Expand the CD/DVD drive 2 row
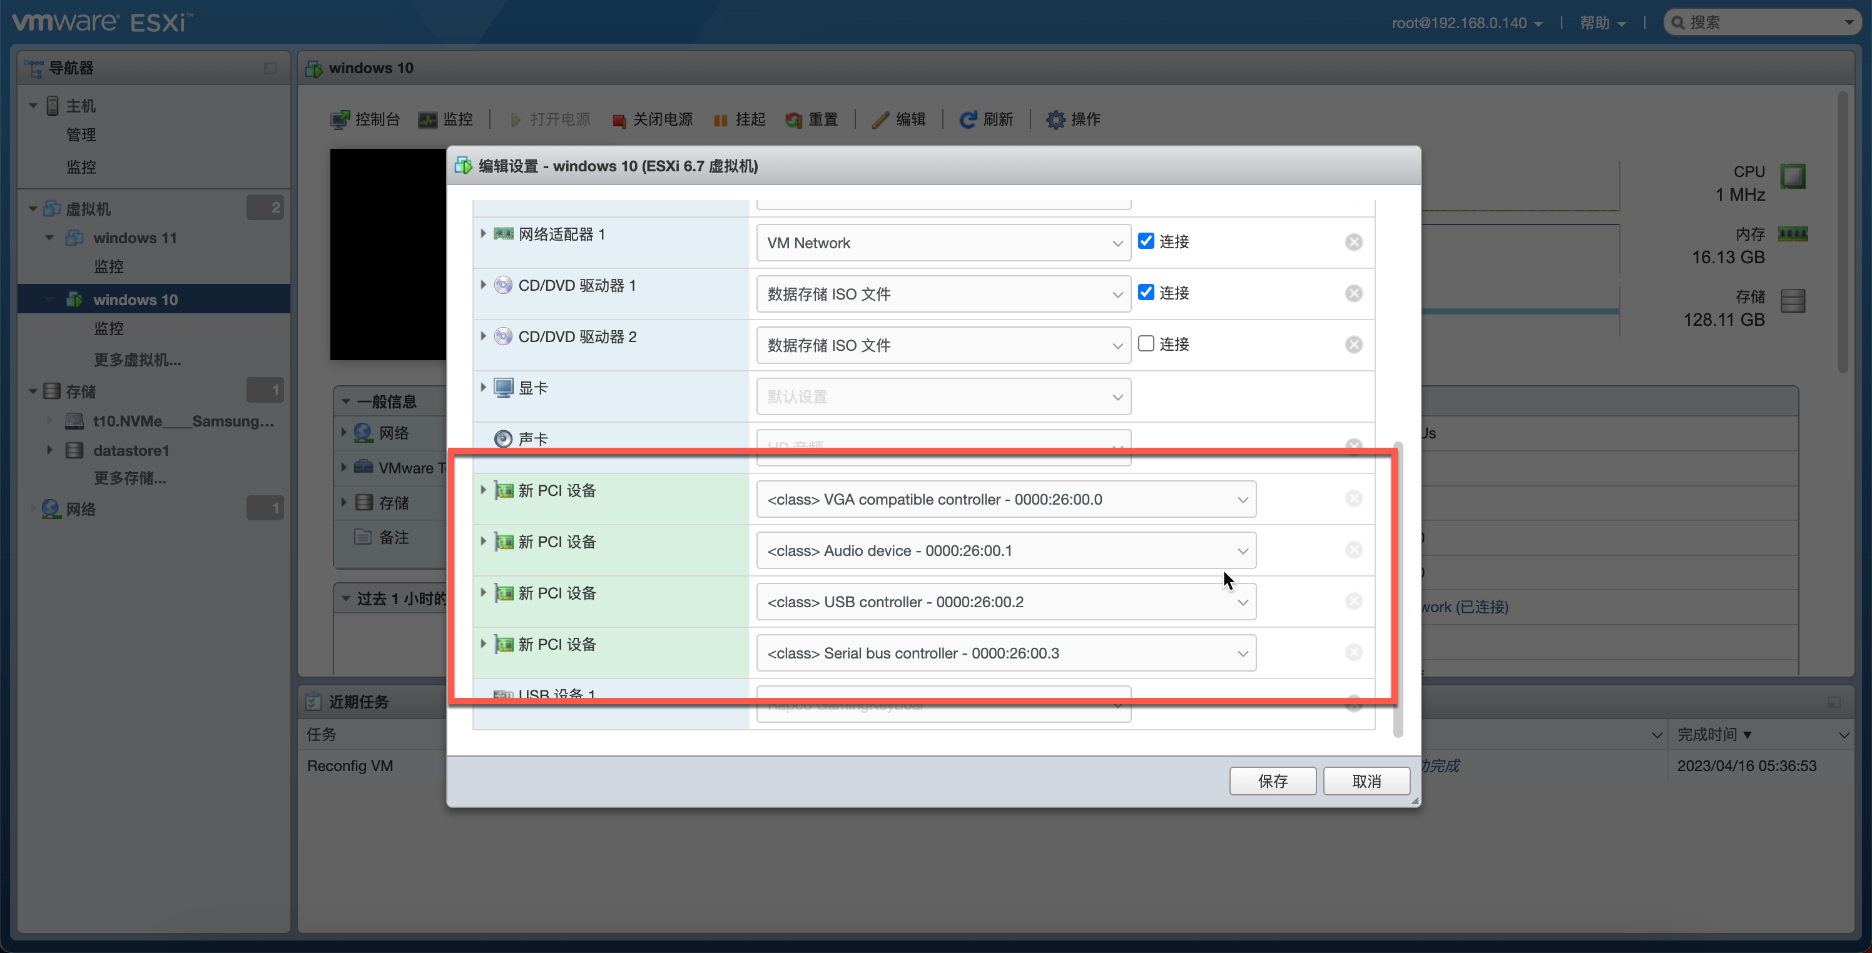This screenshot has height=953, width=1872. tap(483, 336)
